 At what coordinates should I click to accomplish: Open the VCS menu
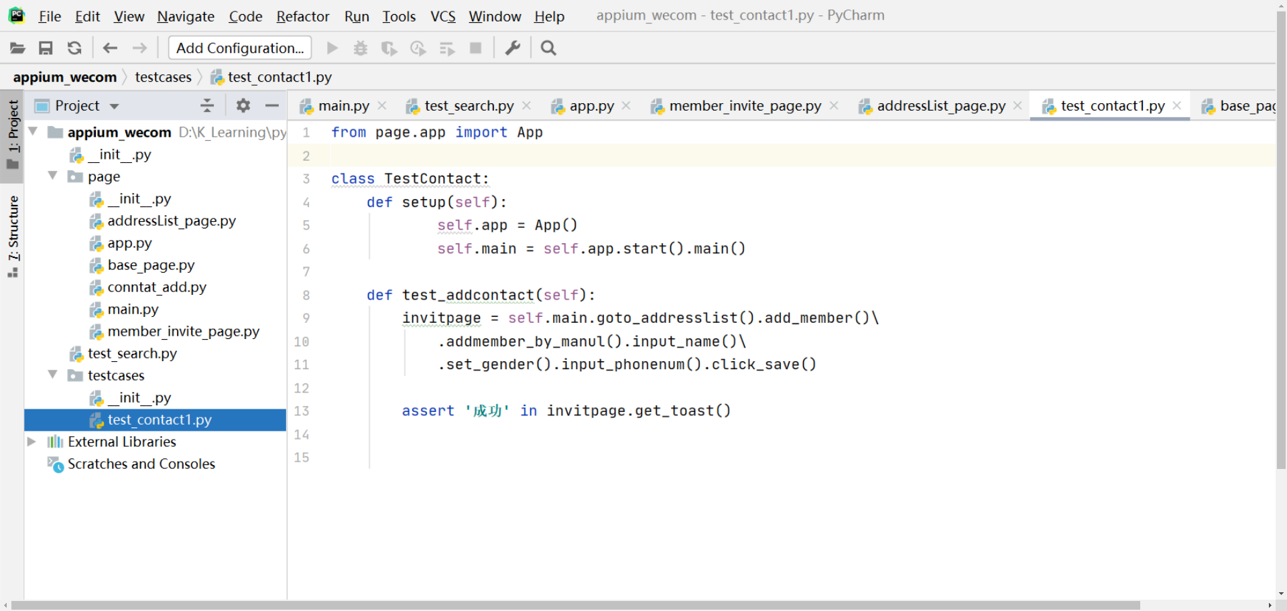click(x=443, y=16)
